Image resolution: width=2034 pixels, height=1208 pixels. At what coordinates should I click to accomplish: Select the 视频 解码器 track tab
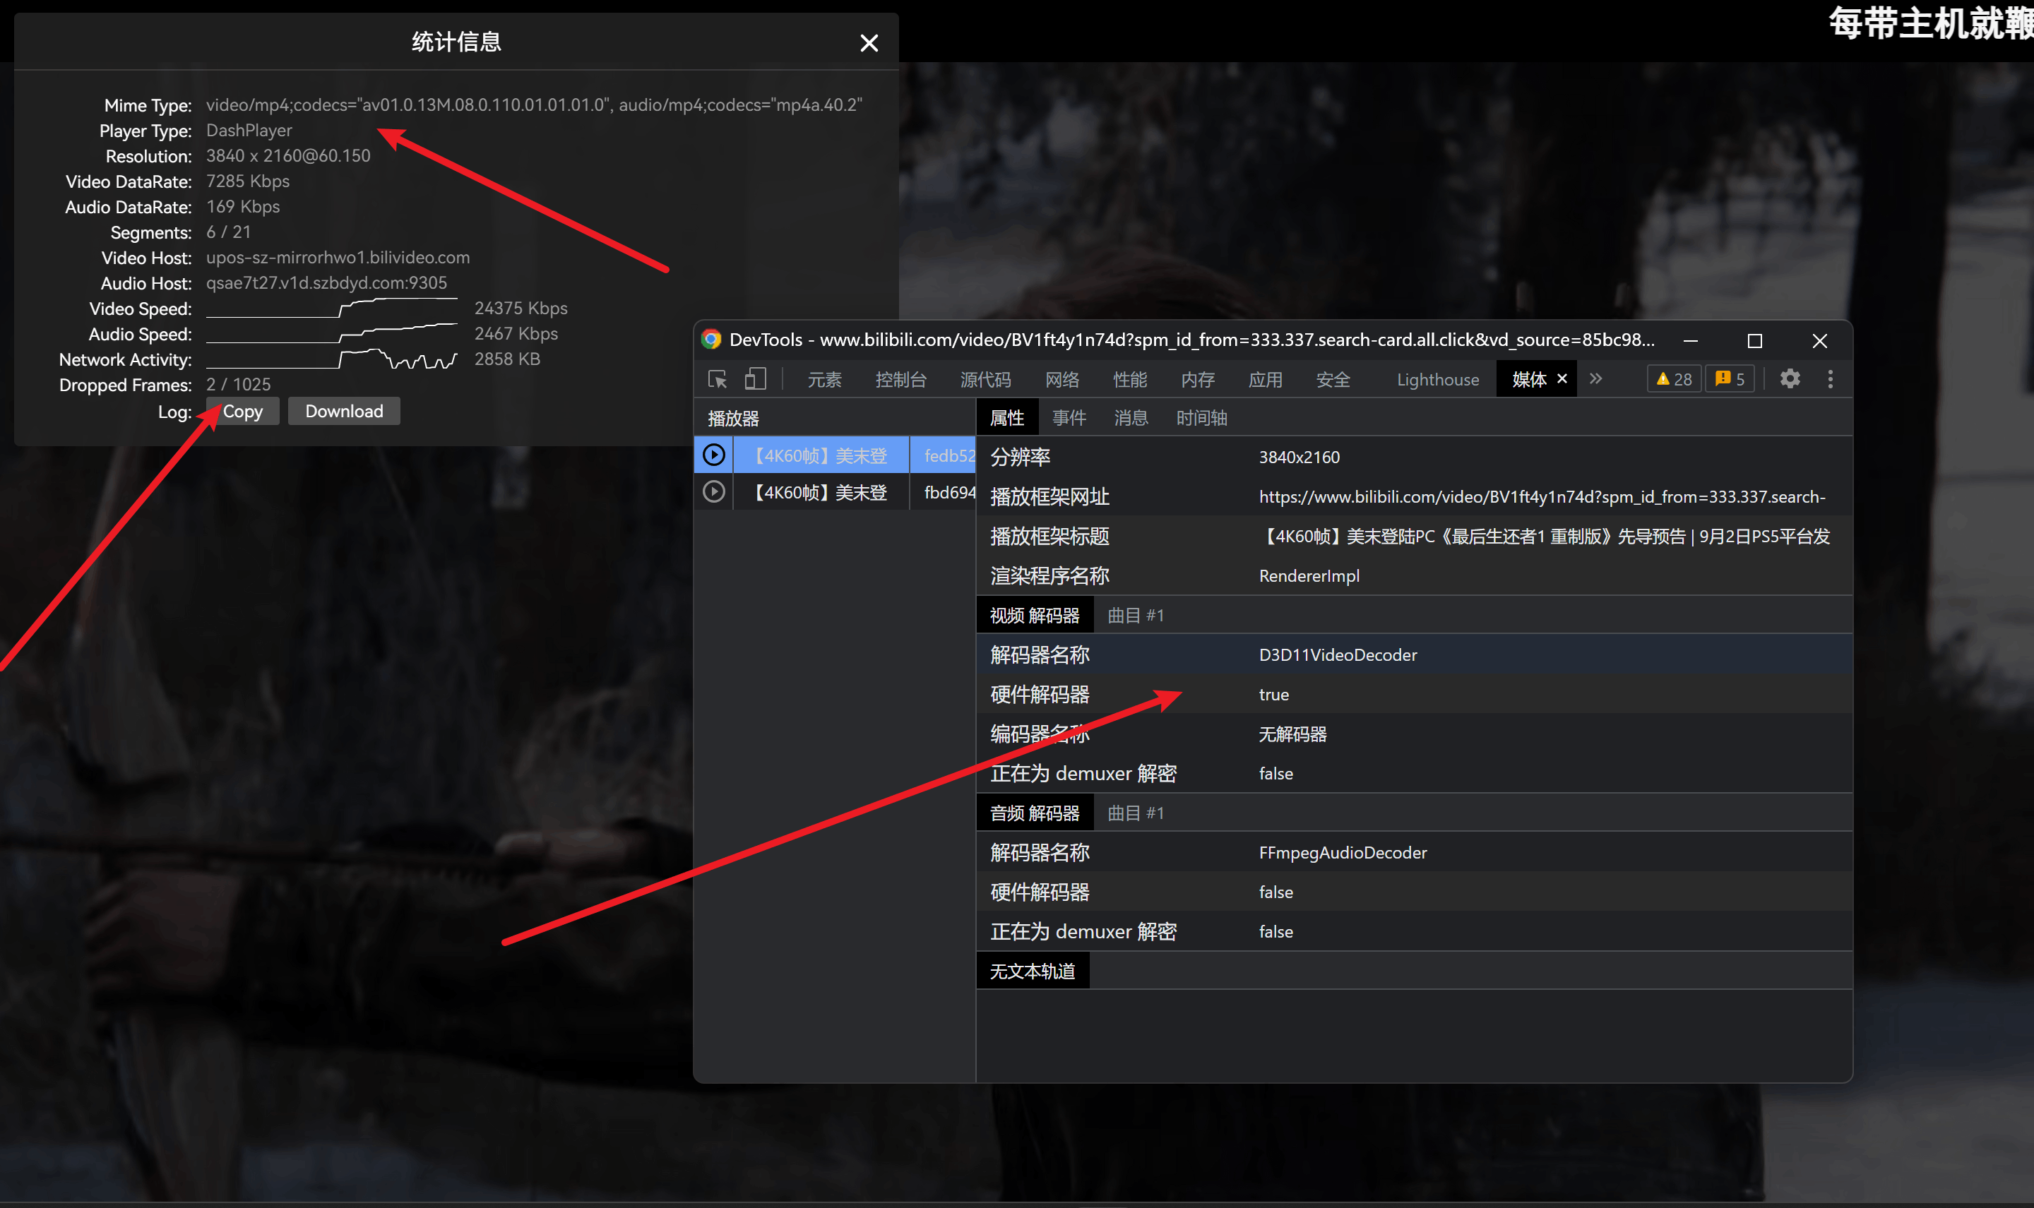(x=1034, y=616)
